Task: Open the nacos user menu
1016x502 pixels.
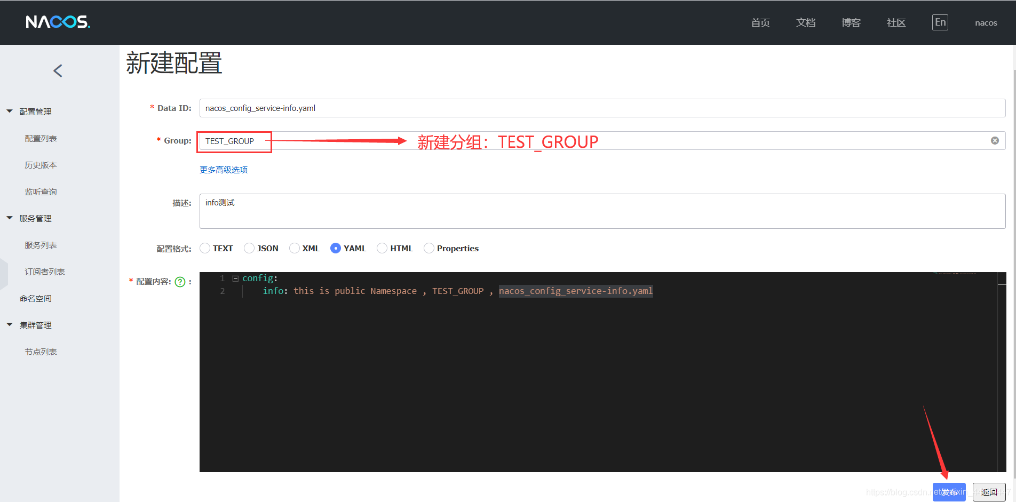Action: click(x=986, y=23)
